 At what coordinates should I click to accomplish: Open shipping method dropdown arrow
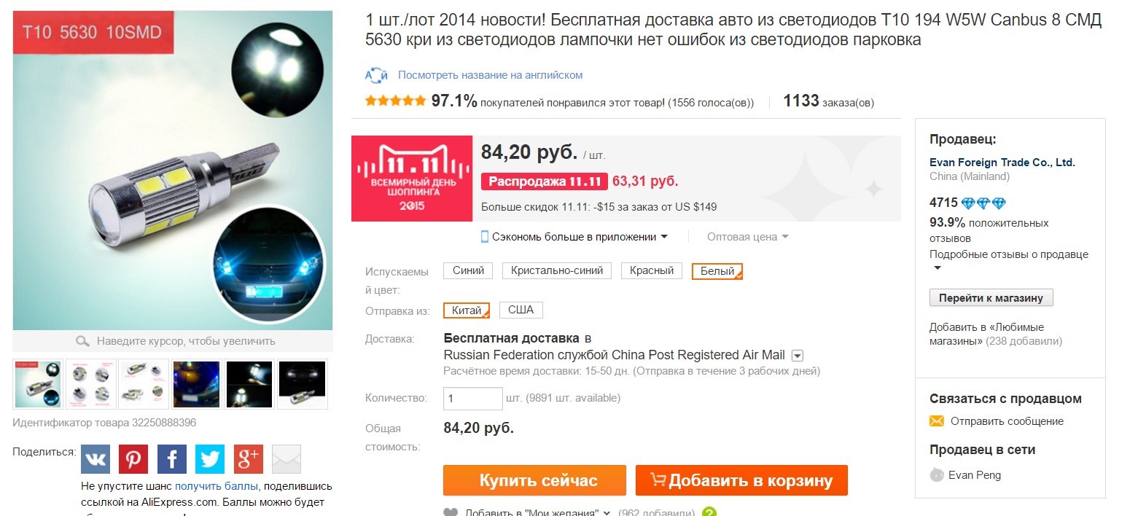tap(798, 356)
